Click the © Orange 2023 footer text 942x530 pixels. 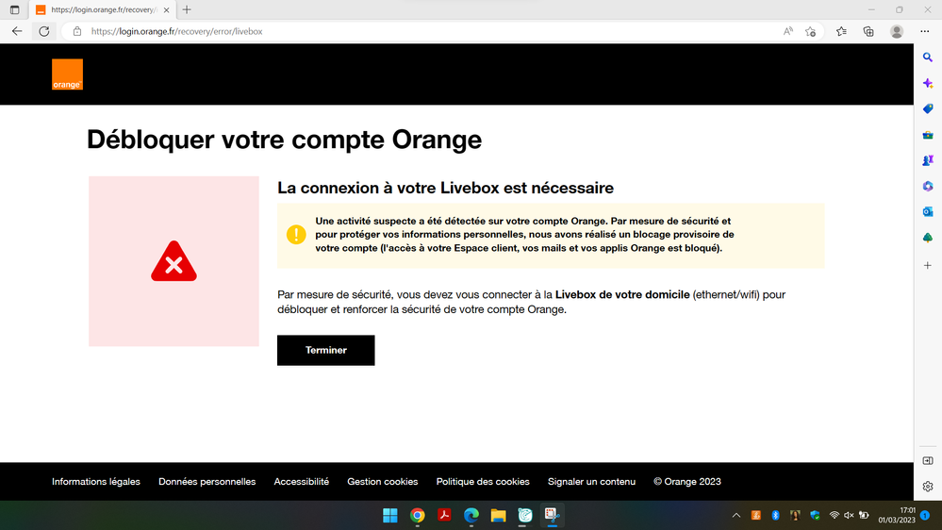coord(687,481)
